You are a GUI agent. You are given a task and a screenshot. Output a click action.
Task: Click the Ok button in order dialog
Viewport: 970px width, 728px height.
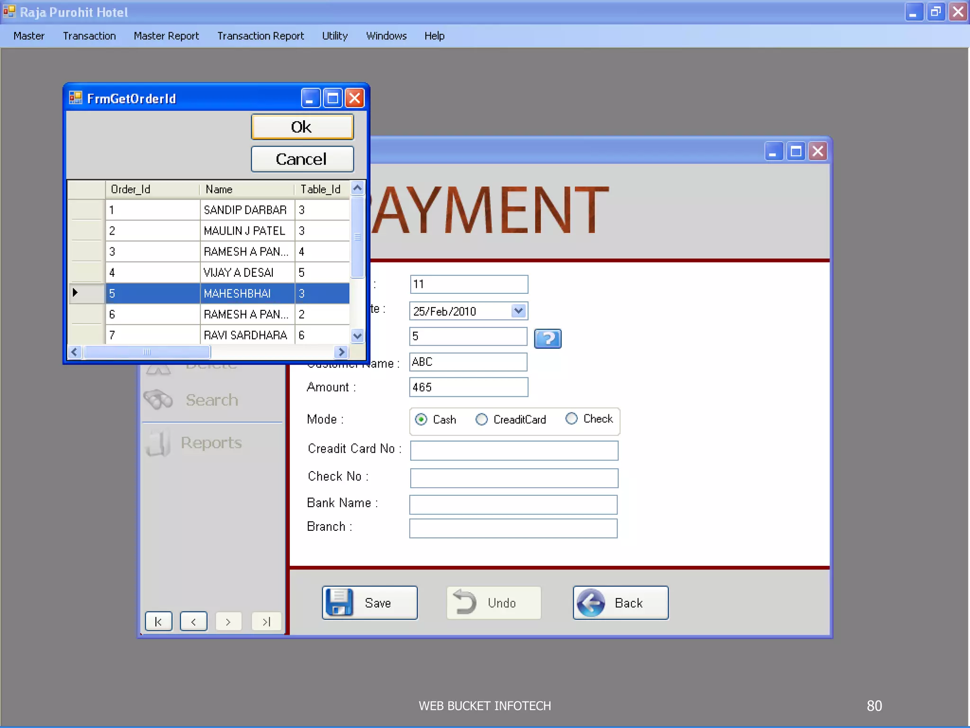pos(302,127)
